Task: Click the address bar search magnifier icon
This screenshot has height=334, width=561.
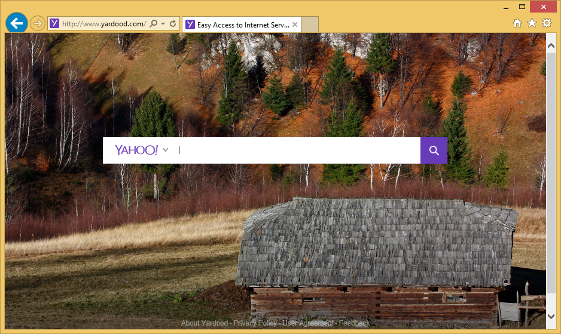Action: 154,24
